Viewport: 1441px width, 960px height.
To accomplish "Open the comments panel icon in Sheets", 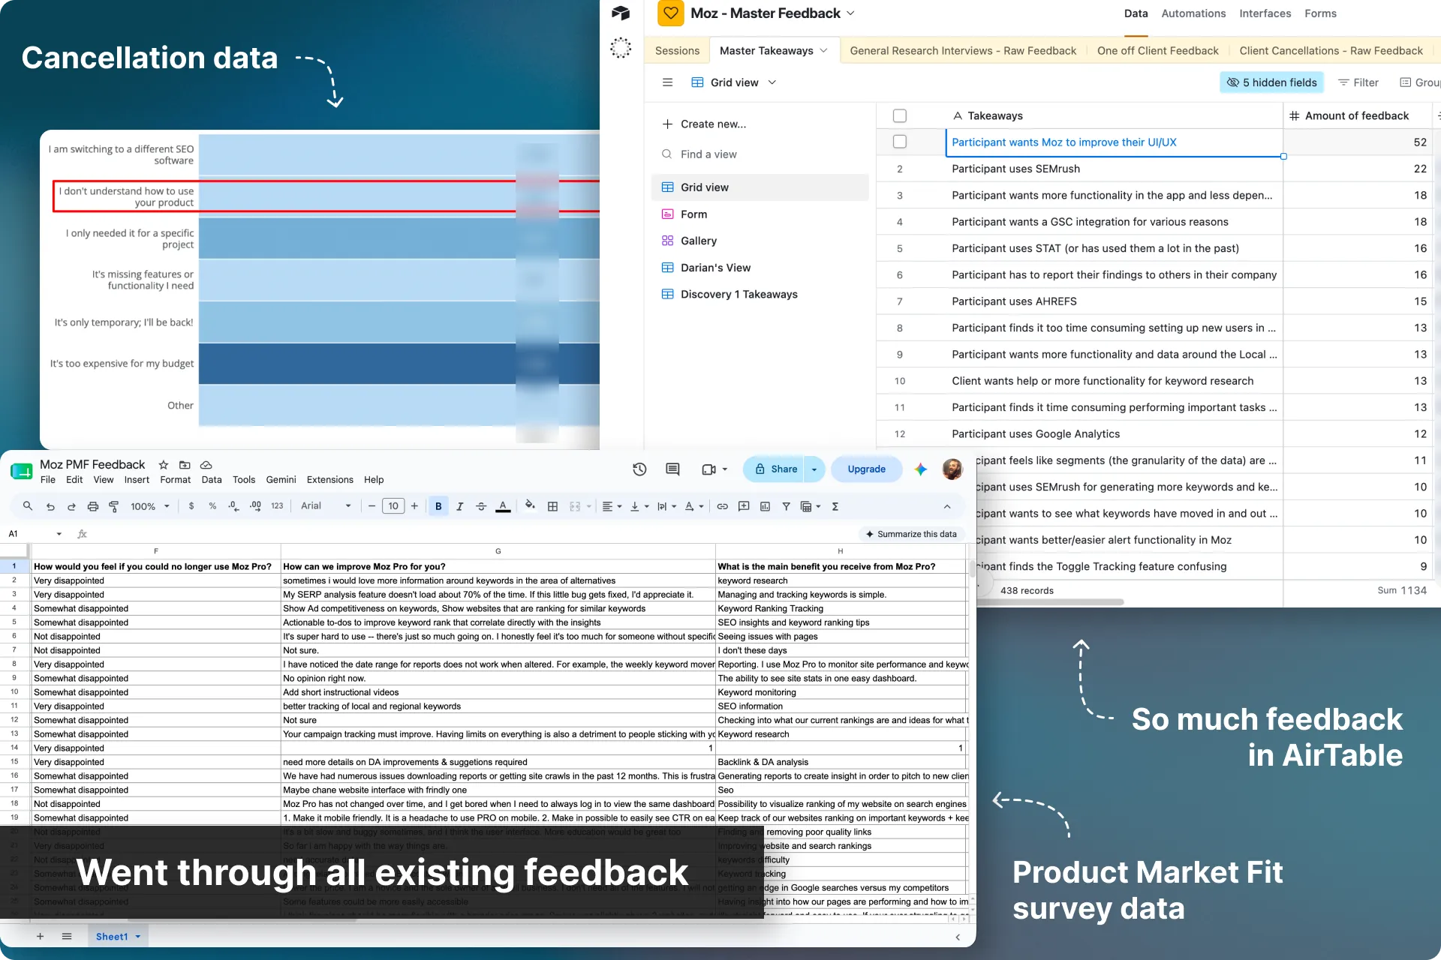I will pyautogui.click(x=672, y=469).
